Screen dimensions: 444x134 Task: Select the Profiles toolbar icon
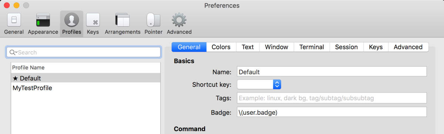(x=71, y=20)
